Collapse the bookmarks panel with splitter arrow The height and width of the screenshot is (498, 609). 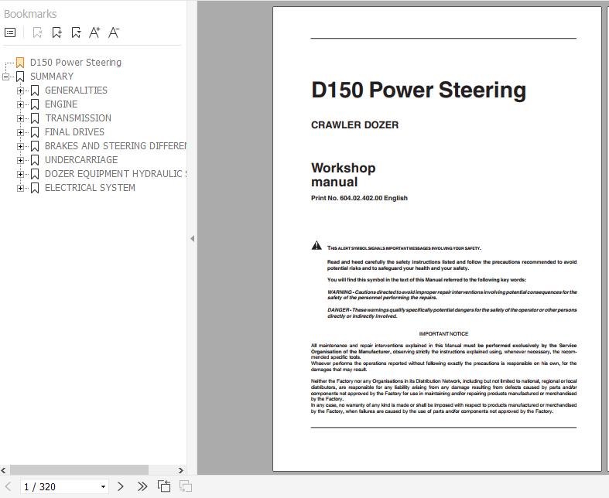pos(192,239)
